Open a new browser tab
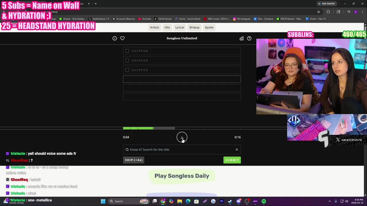 tap(96, 4)
